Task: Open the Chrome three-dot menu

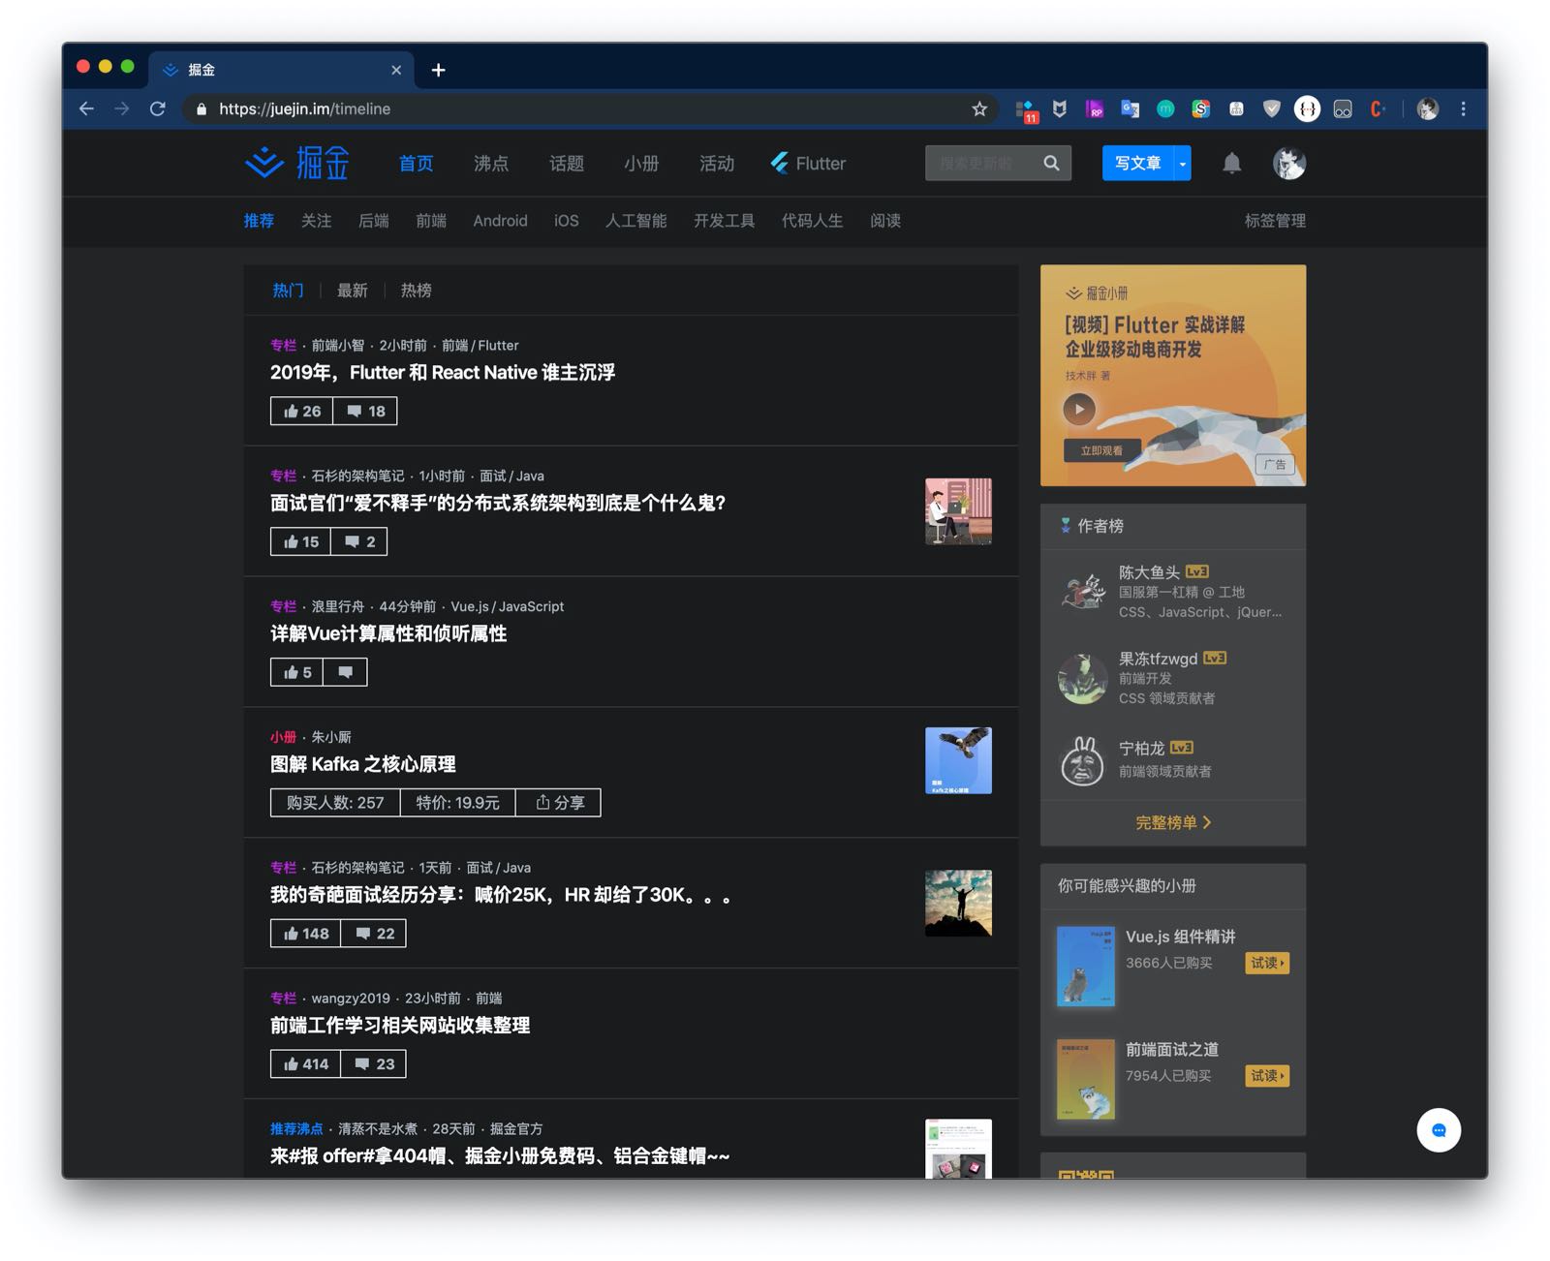Action: (1463, 109)
